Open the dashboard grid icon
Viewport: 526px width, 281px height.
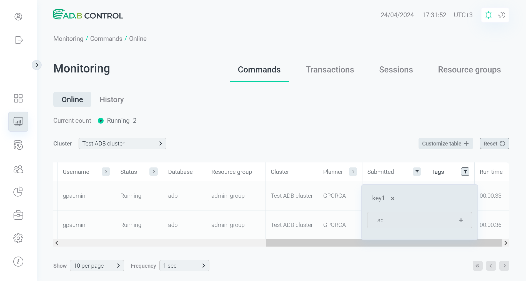18,98
